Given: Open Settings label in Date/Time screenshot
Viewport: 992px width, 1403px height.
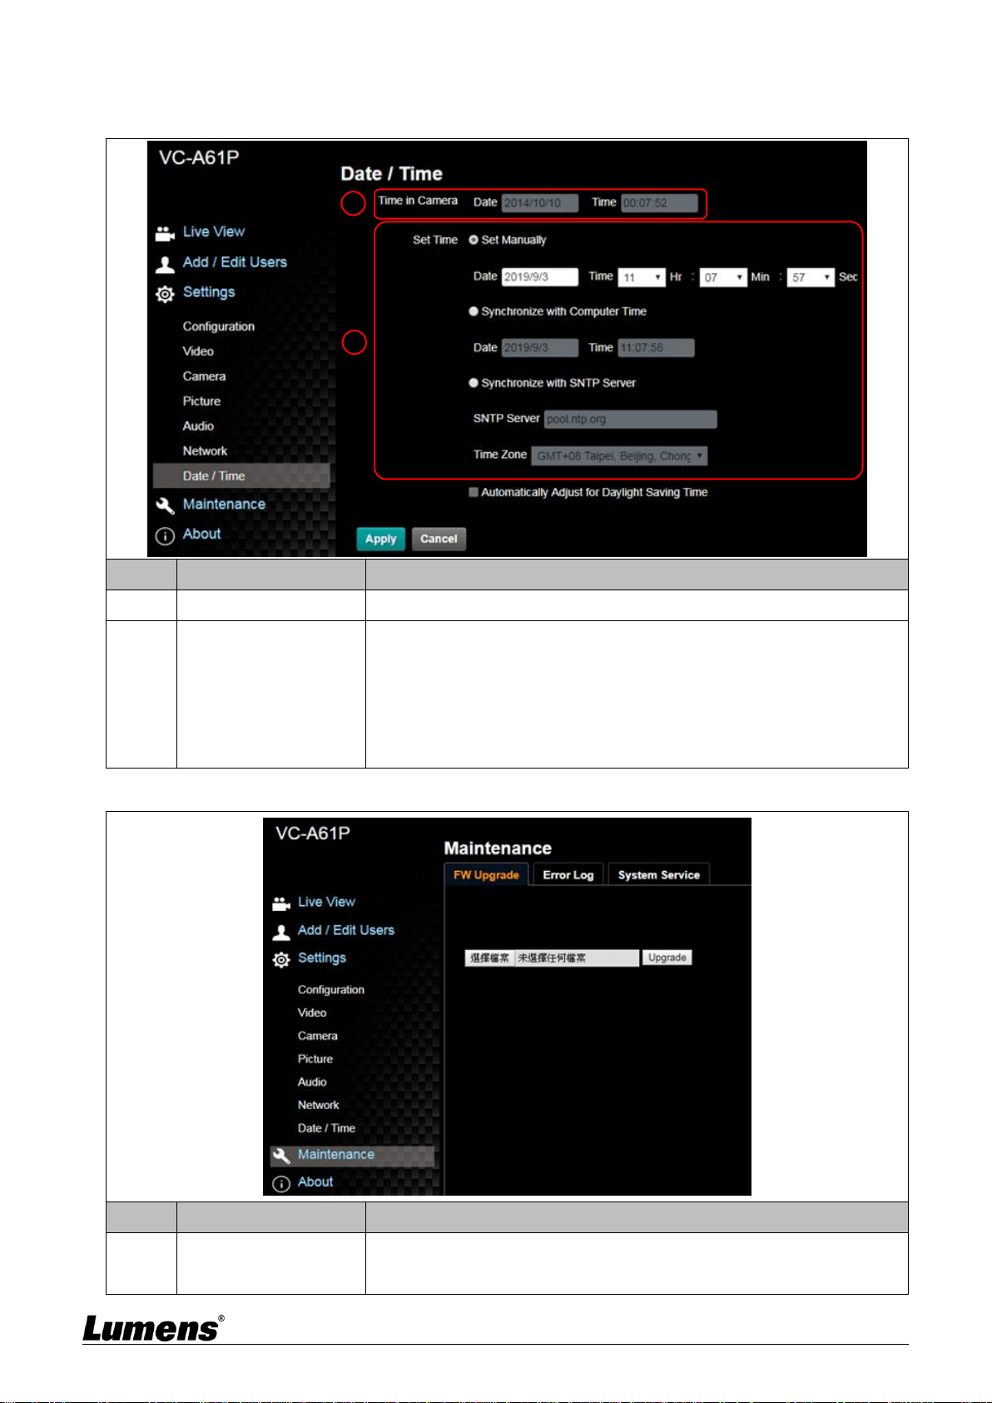Looking at the screenshot, I should coord(209,292).
